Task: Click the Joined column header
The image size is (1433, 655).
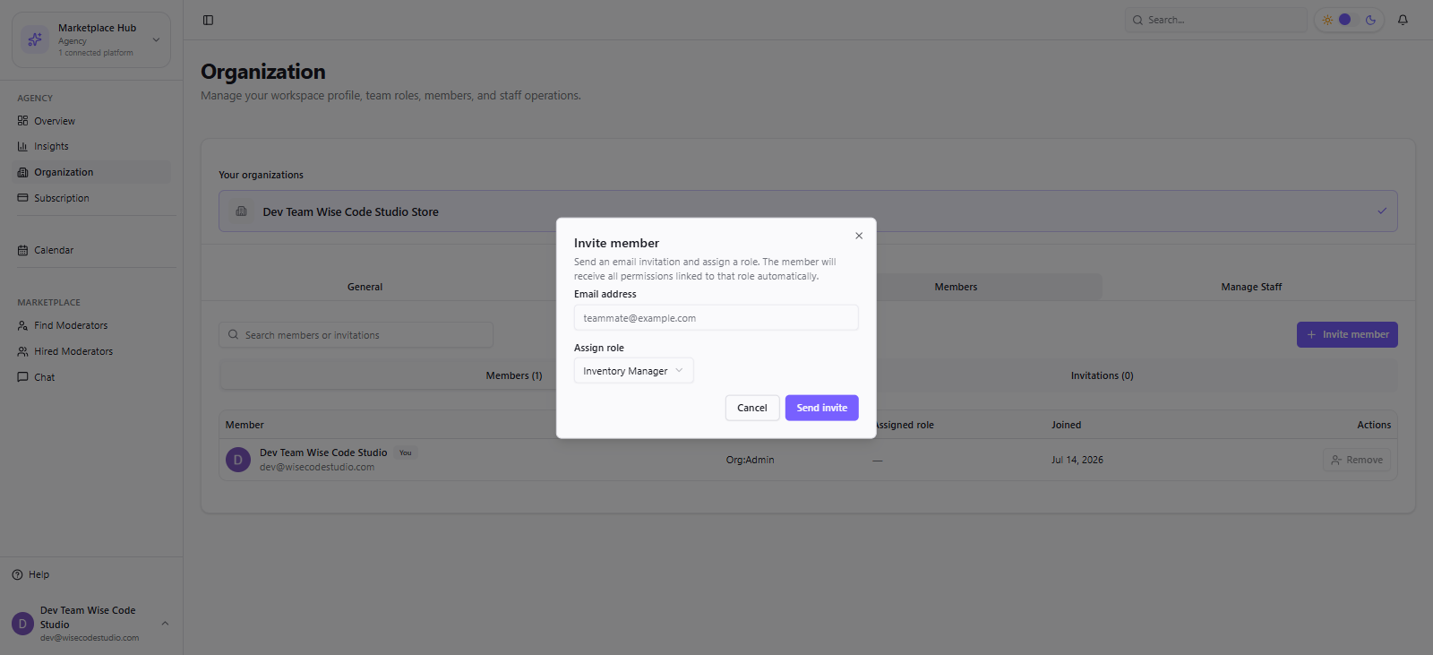Action: pos(1066,425)
